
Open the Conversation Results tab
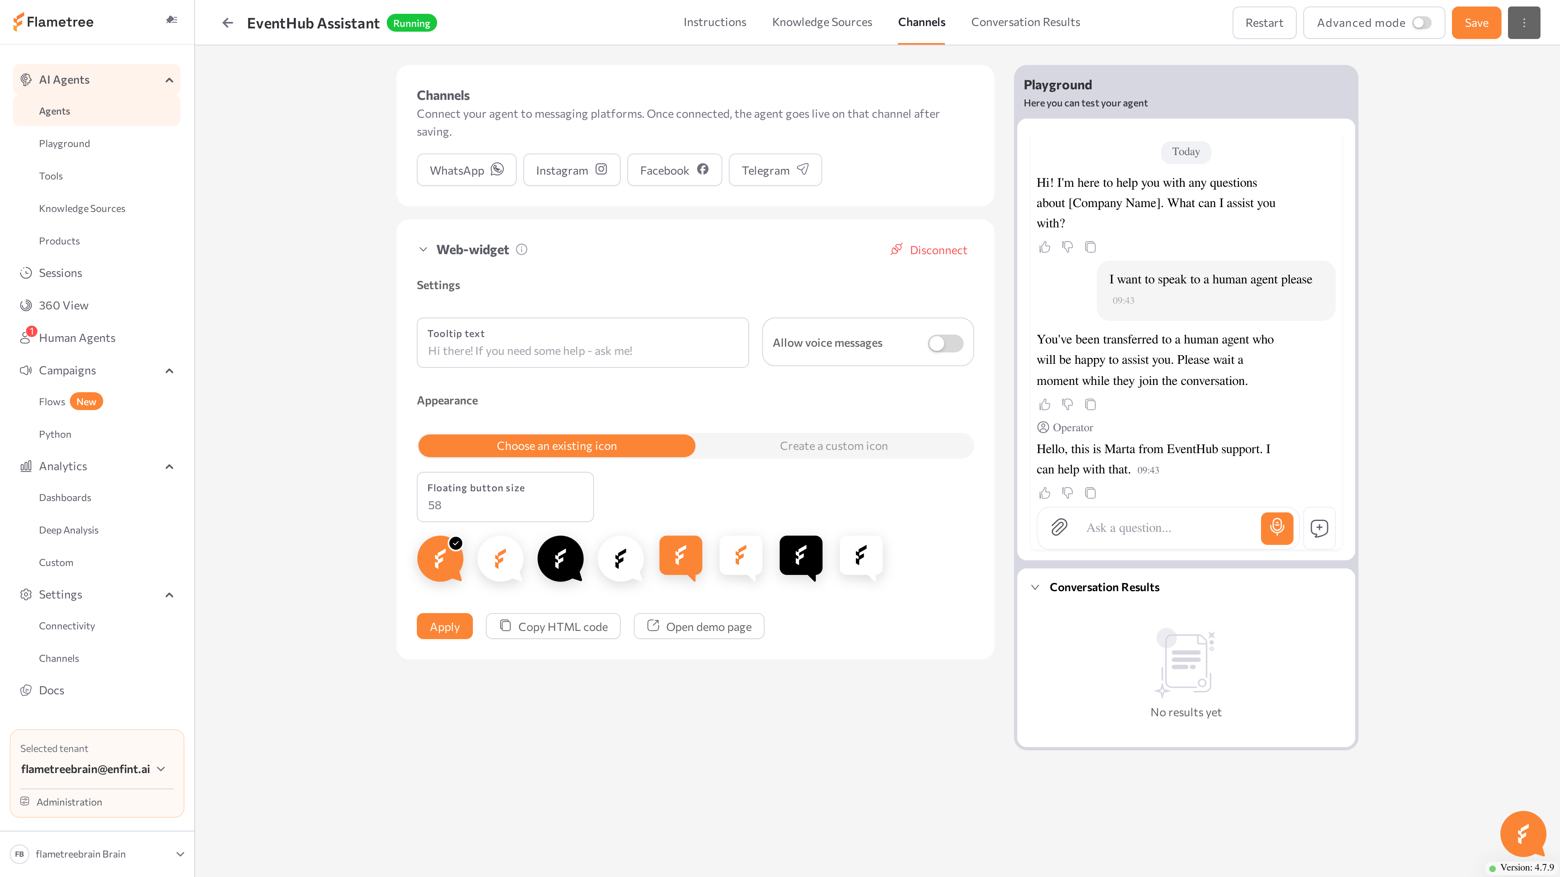[1025, 22]
